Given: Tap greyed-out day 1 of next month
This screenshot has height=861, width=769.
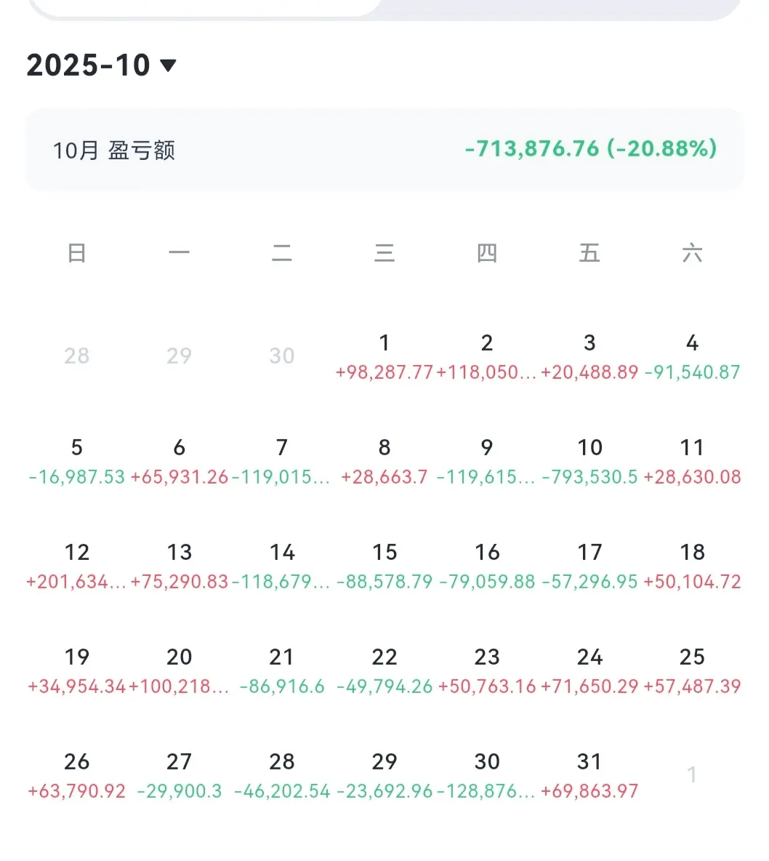Looking at the screenshot, I should click(x=692, y=774).
